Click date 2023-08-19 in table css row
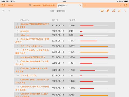 point(58,35)
